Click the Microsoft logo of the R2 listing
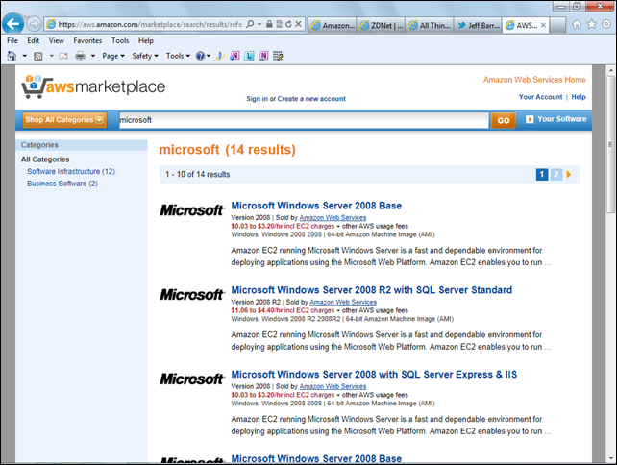Image resolution: width=617 pixels, height=465 pixels. pos(192,295)
